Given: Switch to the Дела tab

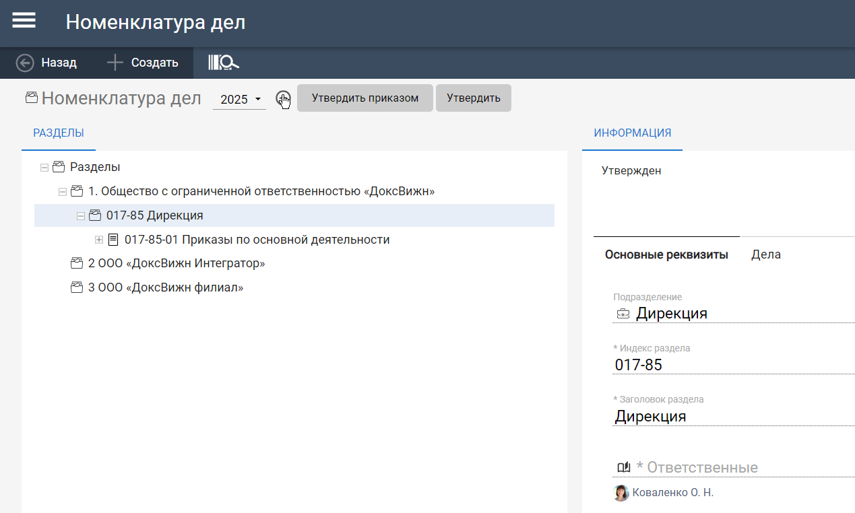Looking at the screenshot, I should coord(765,254).
